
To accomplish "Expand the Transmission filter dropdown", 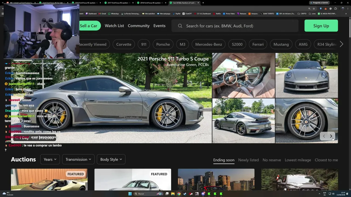I will [x=78, y=159].
